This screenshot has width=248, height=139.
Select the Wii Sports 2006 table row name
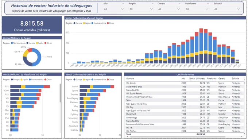coord(131,83)
